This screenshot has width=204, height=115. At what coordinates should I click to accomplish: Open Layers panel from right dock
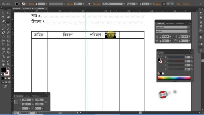[x=201, y=27]
